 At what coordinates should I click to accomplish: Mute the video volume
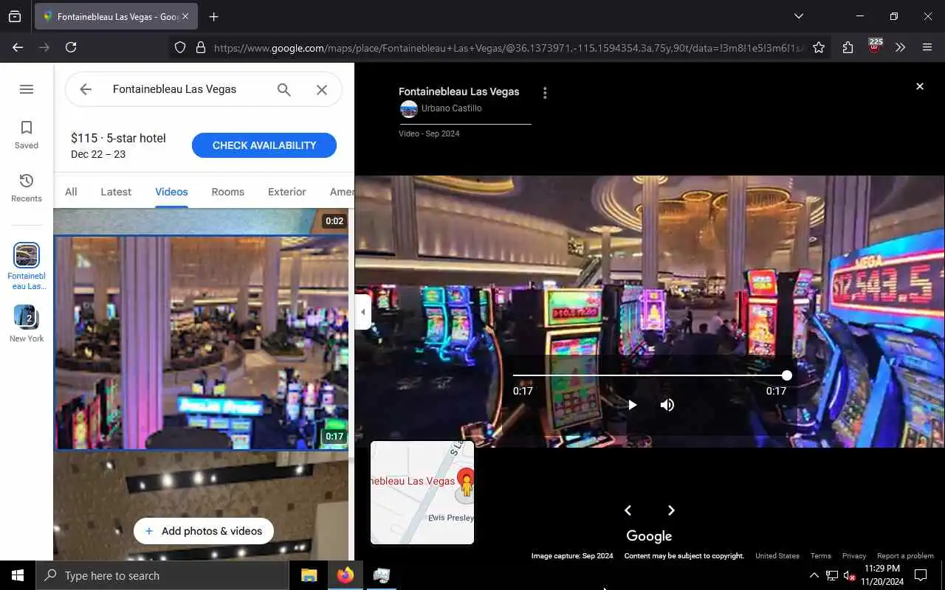(x=667, y=405)
